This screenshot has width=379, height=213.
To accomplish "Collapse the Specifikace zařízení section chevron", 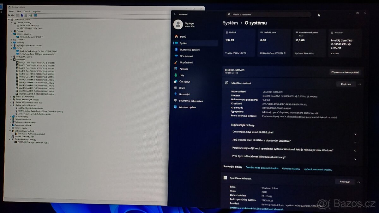I will point(359,84).
